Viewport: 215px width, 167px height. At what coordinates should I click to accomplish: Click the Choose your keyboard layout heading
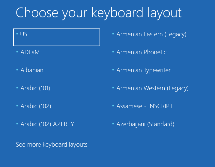(x=99, y=13)
